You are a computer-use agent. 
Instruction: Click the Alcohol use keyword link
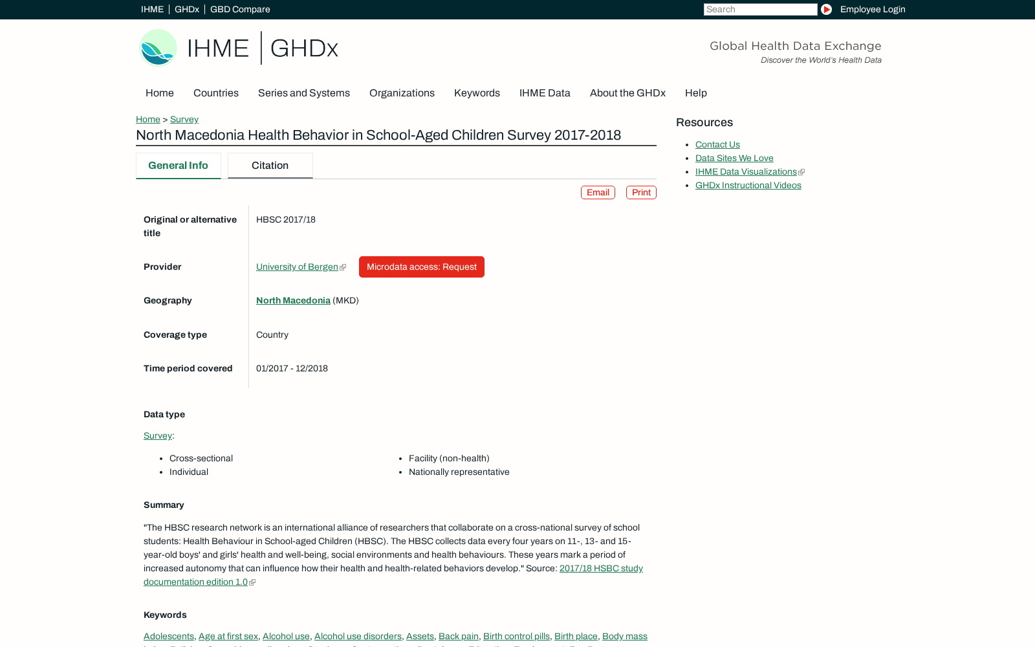coord(286,636)
